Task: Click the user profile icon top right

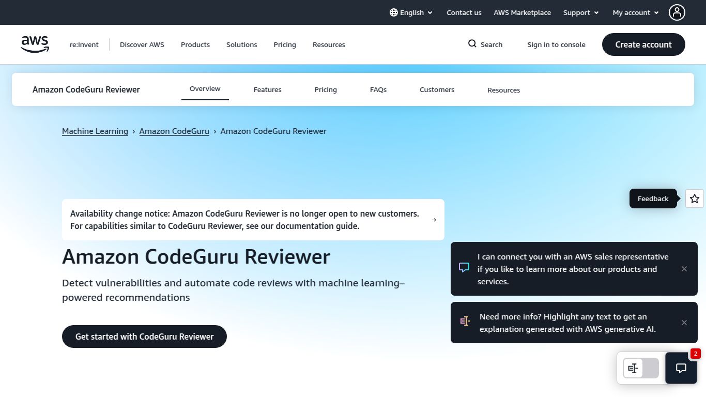Action: click(x=677, y=12)
